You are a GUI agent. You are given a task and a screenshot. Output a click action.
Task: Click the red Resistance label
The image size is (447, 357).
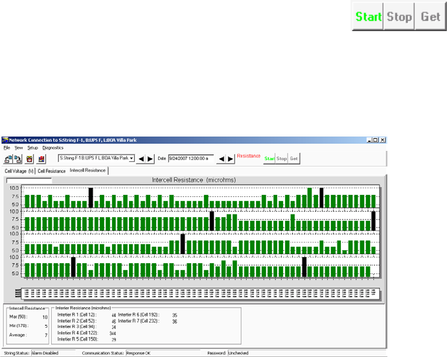(x=249, y=155)
